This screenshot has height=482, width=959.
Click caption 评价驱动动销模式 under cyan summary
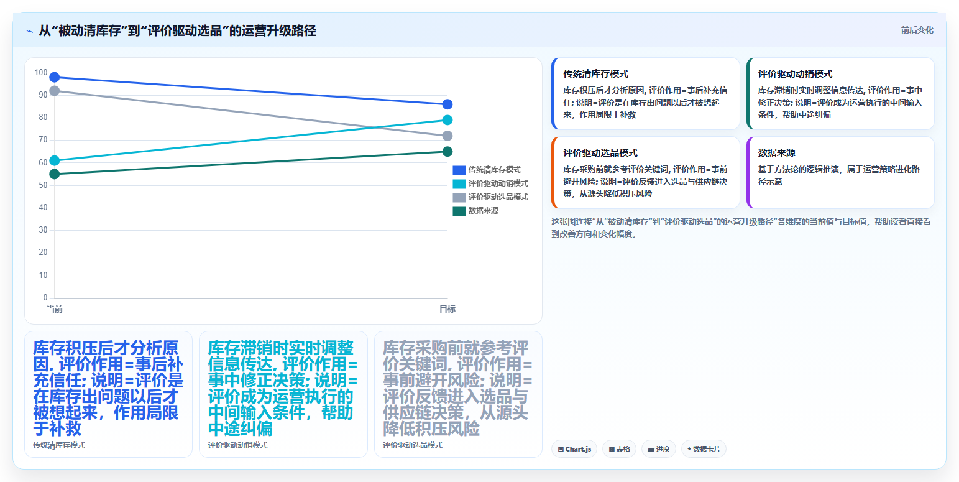237,445
